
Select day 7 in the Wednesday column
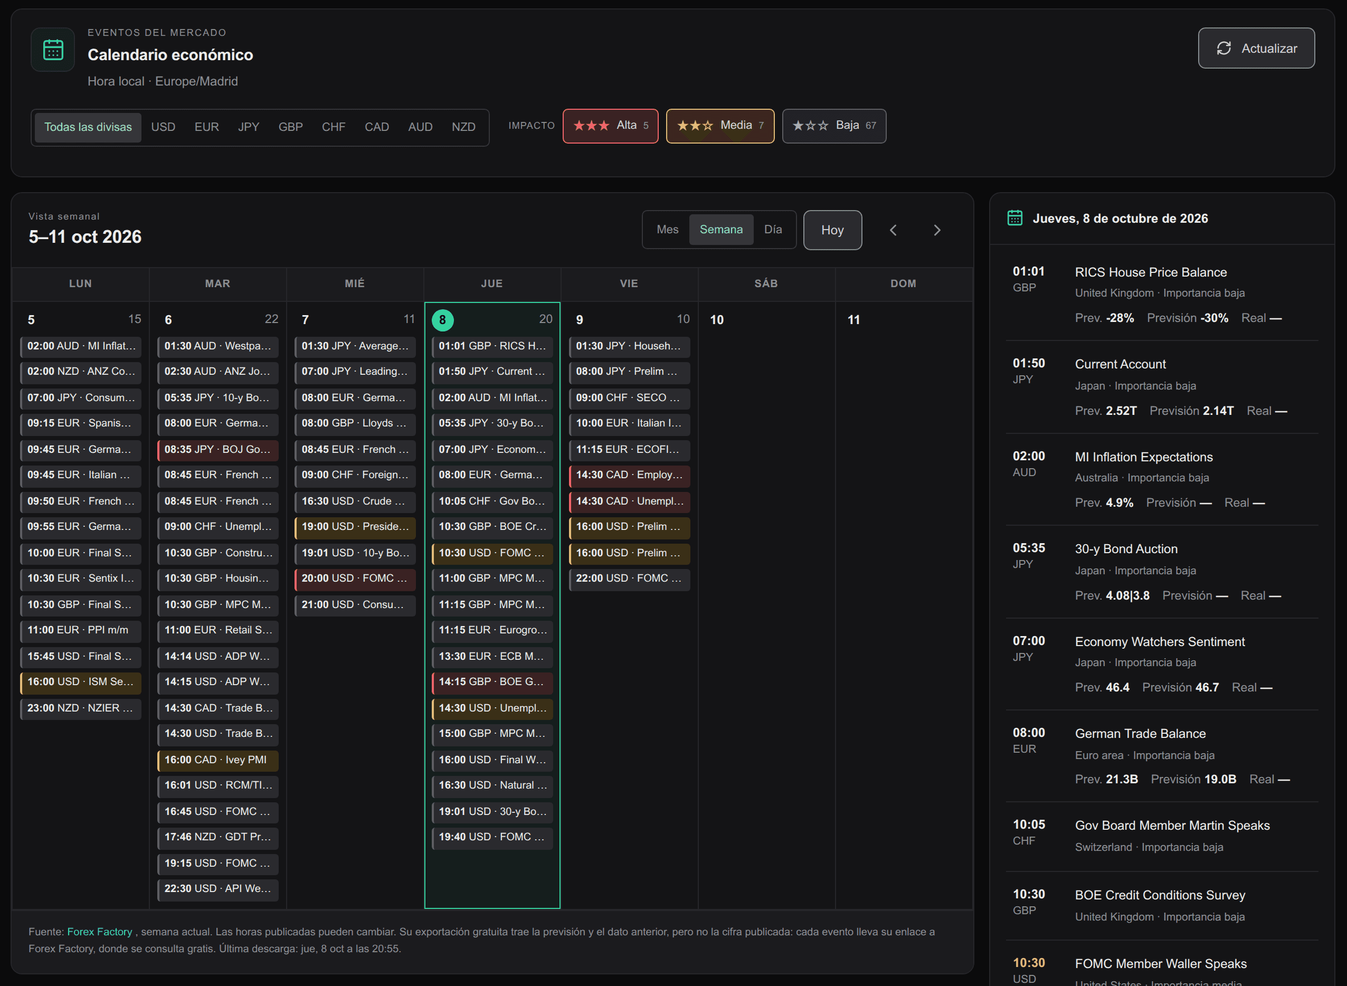tap(305, 320)
